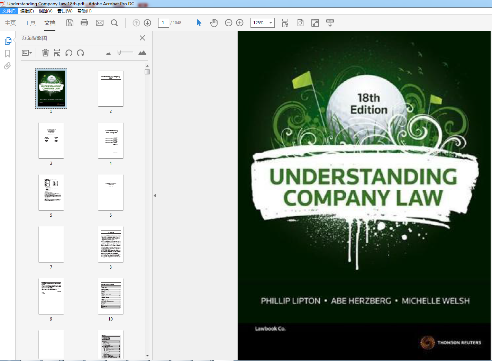Rotate page clockwise icon
492x361 pixels.
[81, 53]
